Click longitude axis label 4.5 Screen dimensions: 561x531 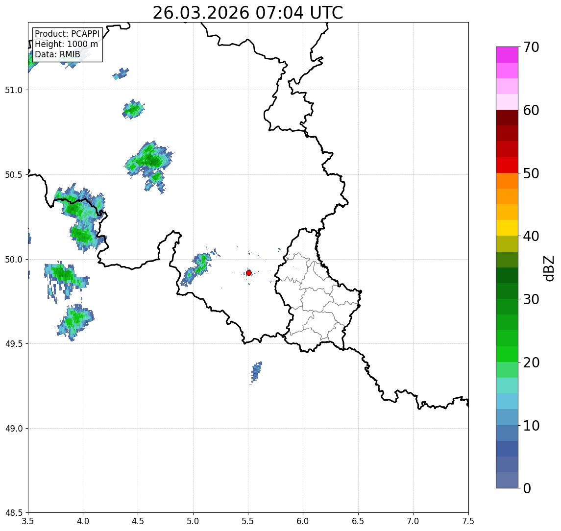[x=138, y=521]
